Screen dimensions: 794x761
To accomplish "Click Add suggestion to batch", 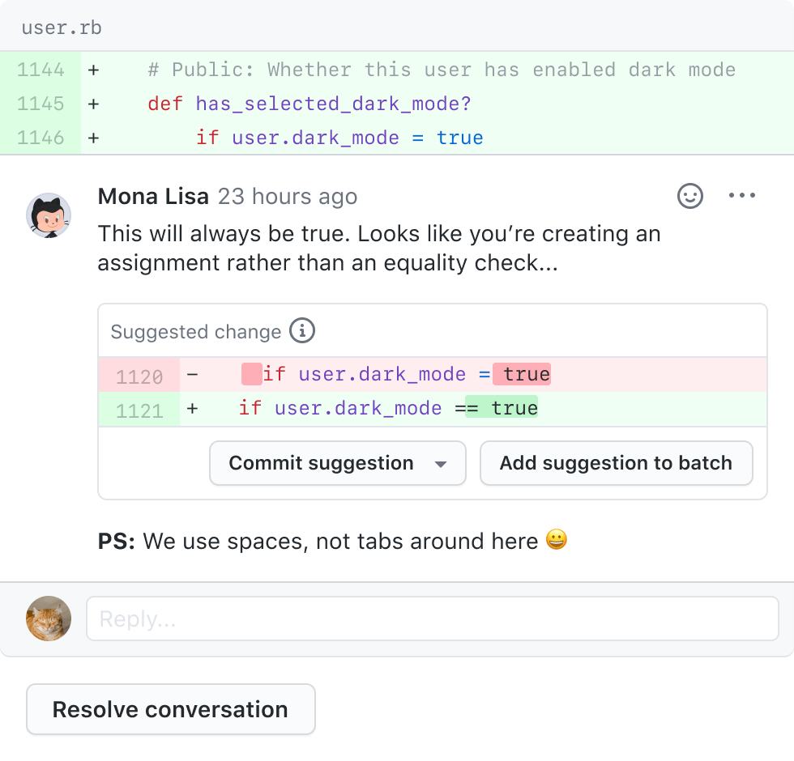I will 617,463.
